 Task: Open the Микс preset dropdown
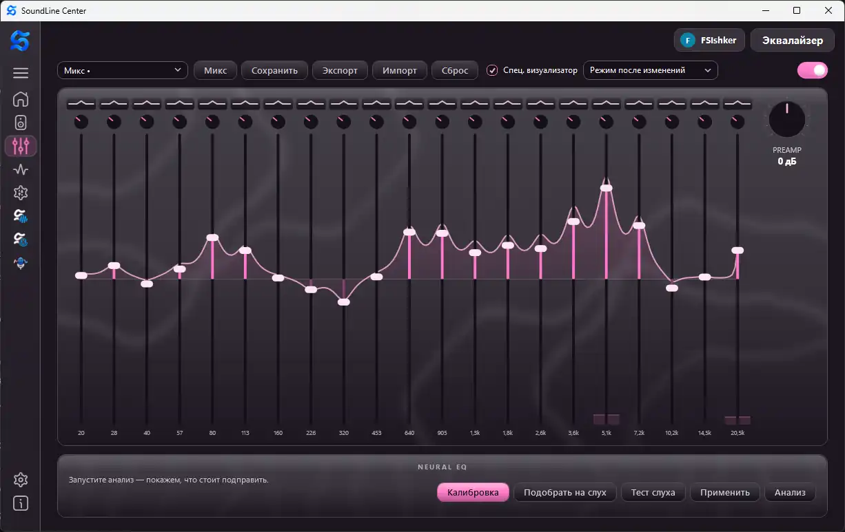(123, 70)
